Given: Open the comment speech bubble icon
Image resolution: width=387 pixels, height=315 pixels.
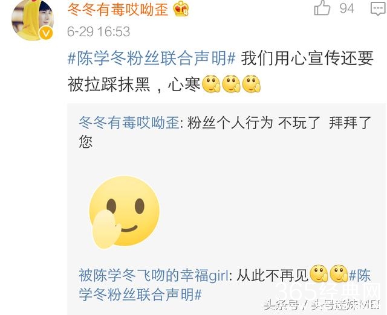Looking at the screenshot, I should pos(378,9).
